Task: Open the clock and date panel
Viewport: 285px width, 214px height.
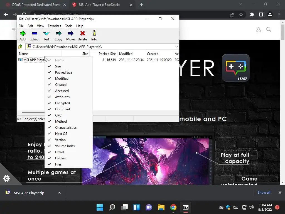Action: pos(265,207)
